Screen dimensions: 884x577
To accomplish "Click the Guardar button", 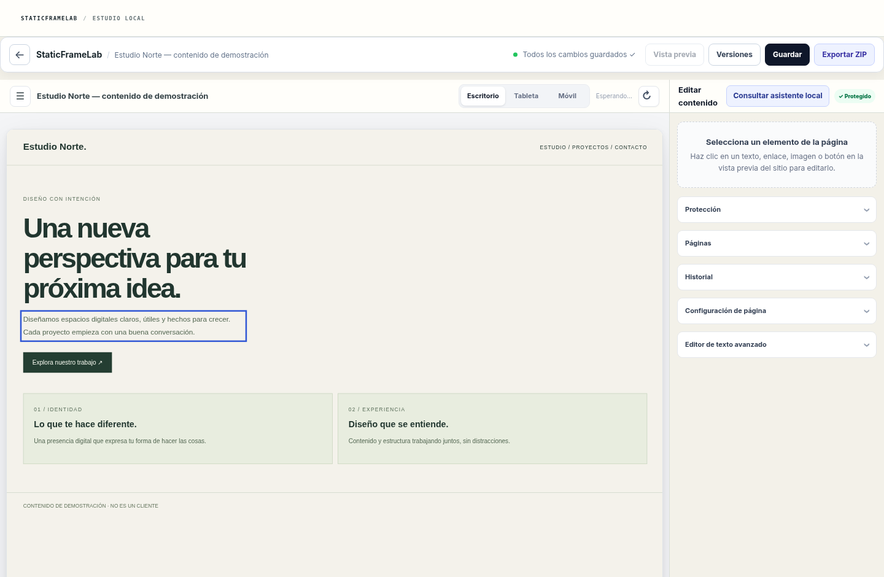I will 787,55.
